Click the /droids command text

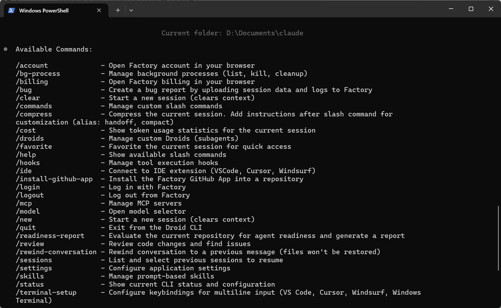(x=30, y=138)
